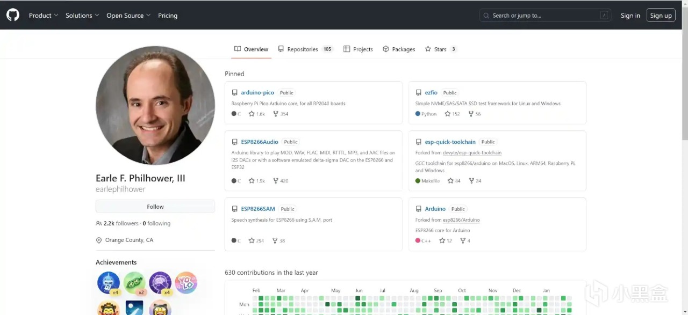Click the fork icon on ESP8266Audio
Screen dimensions: 688x315
[x=276, y=181]
